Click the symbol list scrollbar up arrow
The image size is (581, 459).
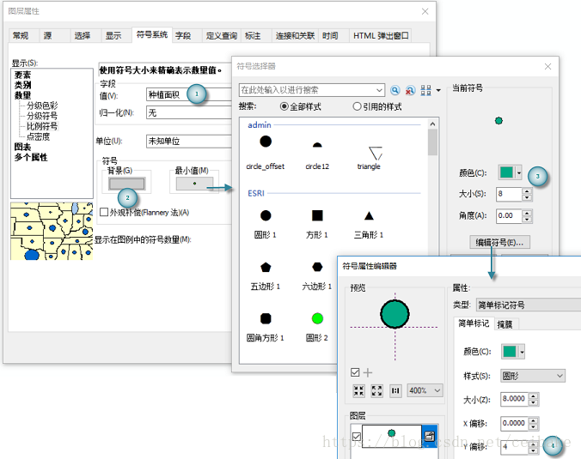click(432, 124)
